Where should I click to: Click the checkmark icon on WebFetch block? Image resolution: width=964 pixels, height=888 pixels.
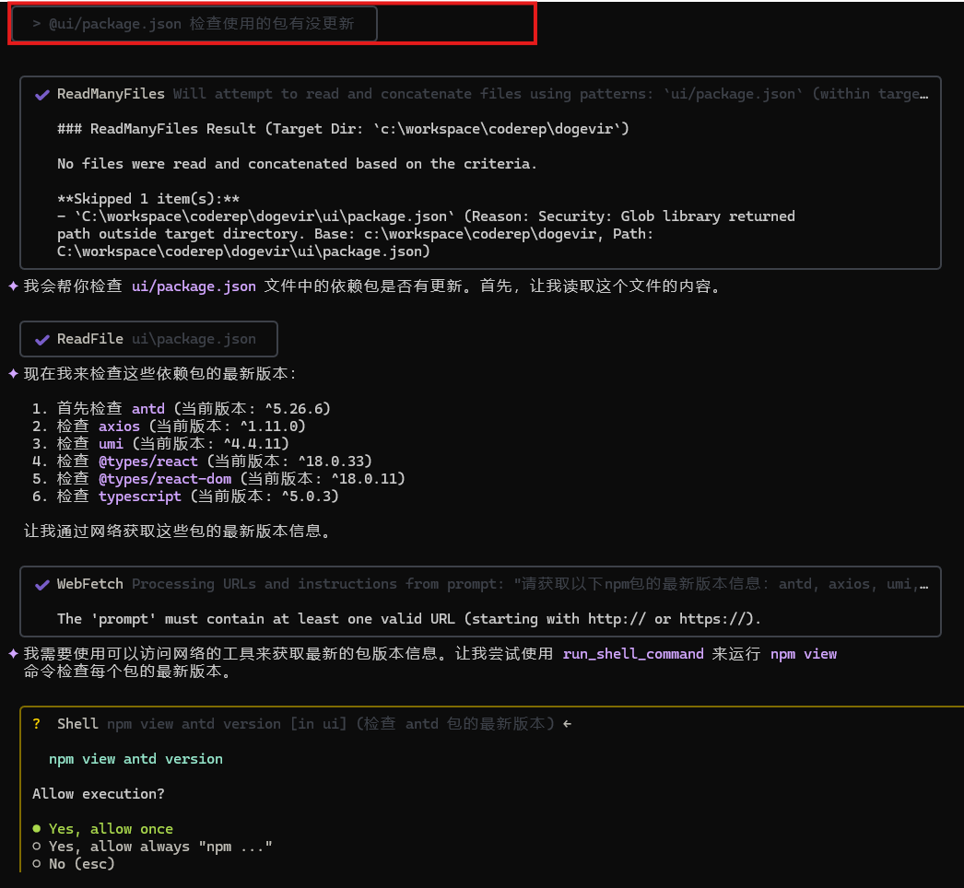click(41, 584)
